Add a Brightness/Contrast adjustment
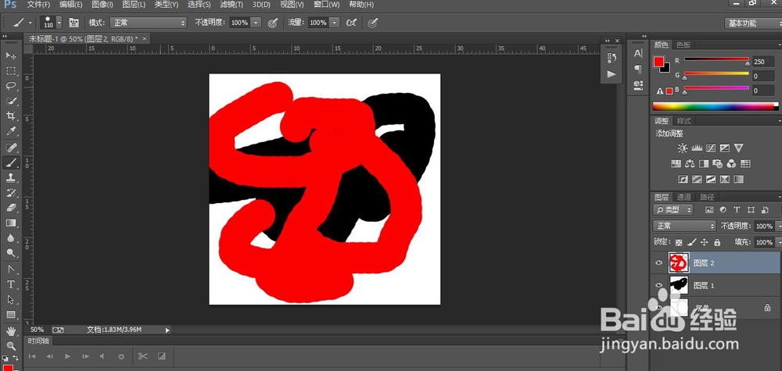This screenshot has height=371, width=782. coord(683,148)
